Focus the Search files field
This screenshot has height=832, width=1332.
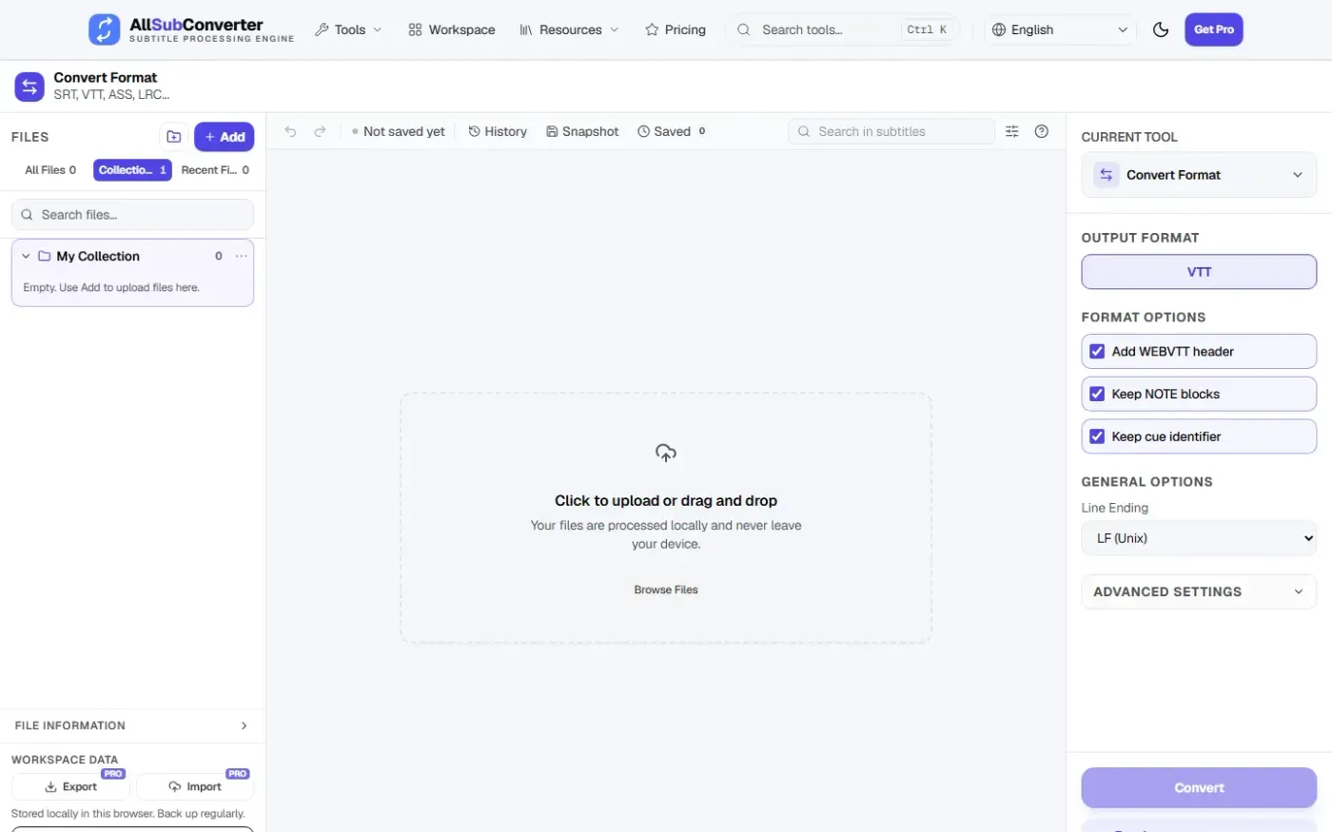(x=132, y=215)
